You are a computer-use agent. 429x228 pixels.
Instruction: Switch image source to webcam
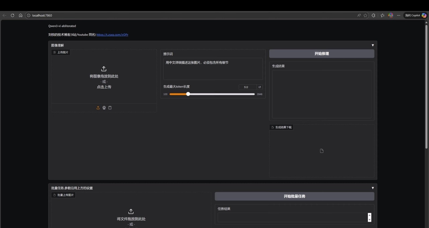point(104,108)
